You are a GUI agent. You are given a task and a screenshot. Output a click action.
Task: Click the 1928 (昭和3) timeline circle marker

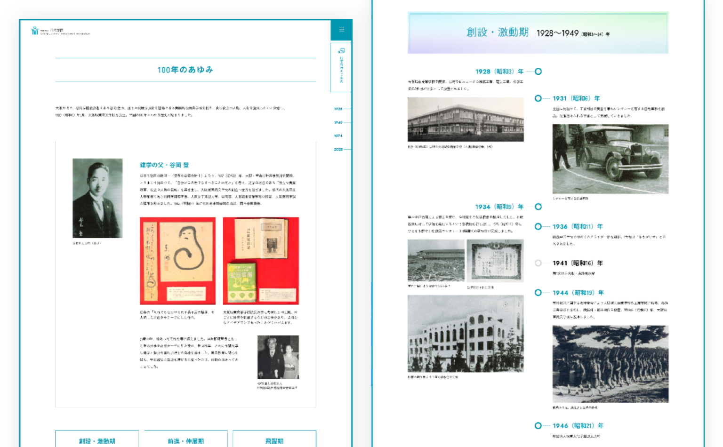click(x=538, y=72)
